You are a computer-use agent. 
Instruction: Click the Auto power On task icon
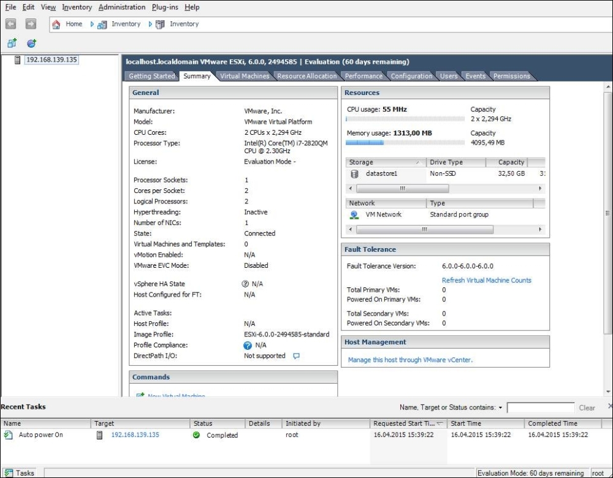[8, 434]
